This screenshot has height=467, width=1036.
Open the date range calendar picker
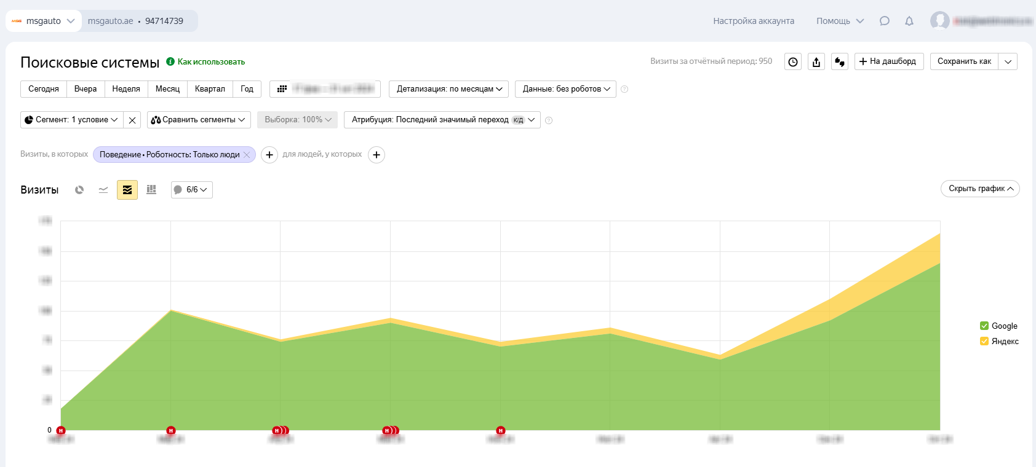coord(325,89)
